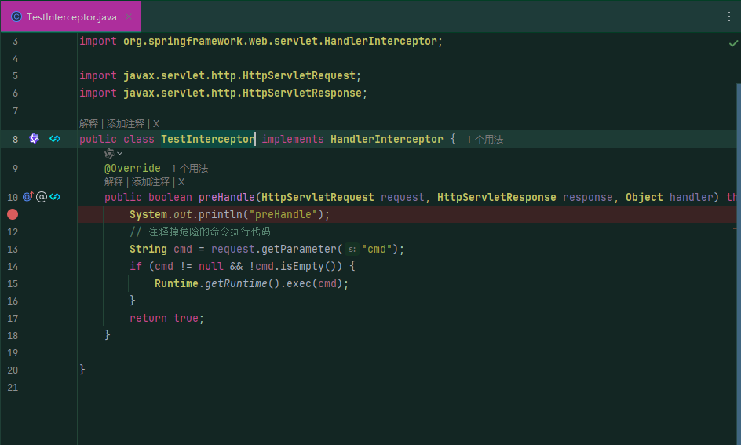The image size is (741, 445).
Task: Click the vertical scrollbar on the editor's right edge
Action: pyautogui.click(x=738, y=264)
